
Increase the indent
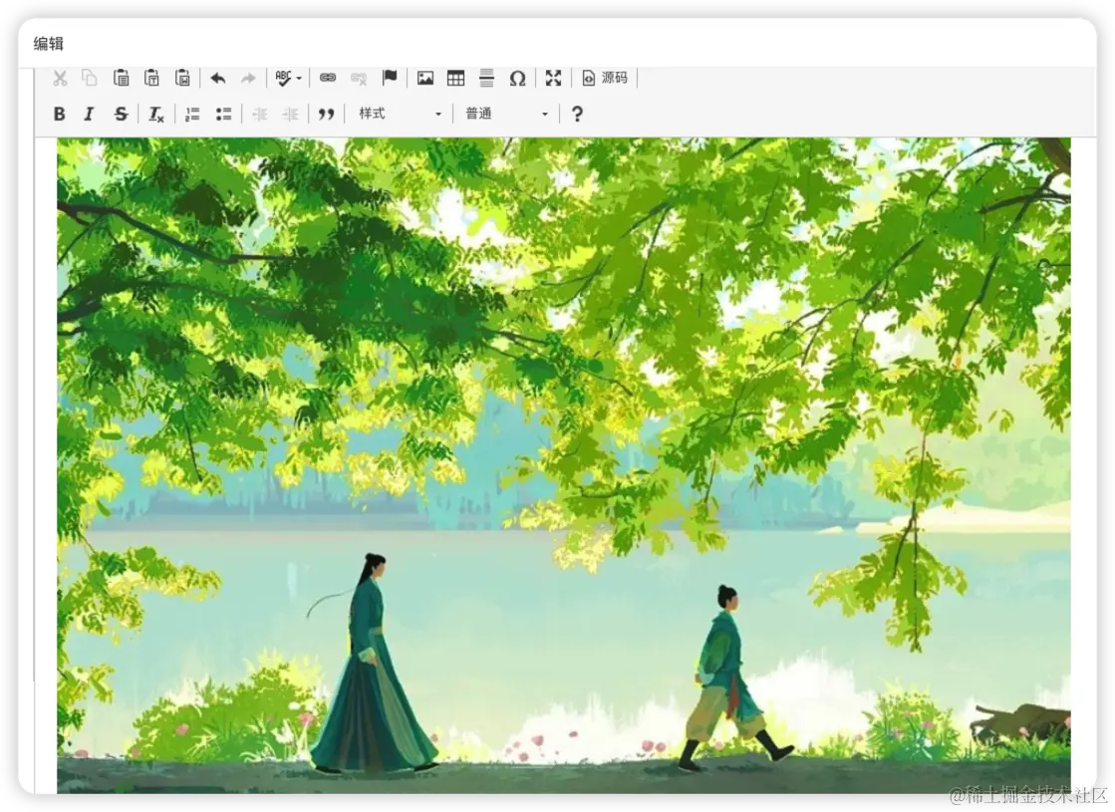pos(290,114)
